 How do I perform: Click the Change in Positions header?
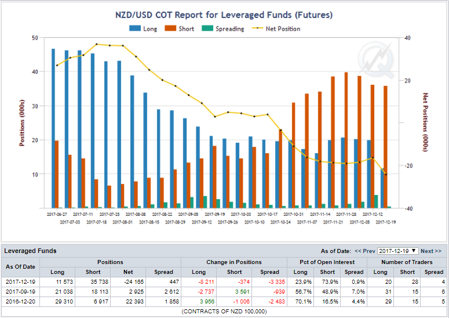point(234,262)
